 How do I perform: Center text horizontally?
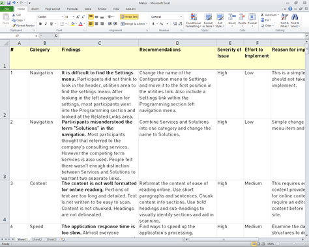tap(96, 23)
